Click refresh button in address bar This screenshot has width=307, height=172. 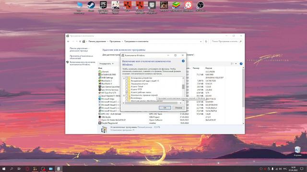206,42
